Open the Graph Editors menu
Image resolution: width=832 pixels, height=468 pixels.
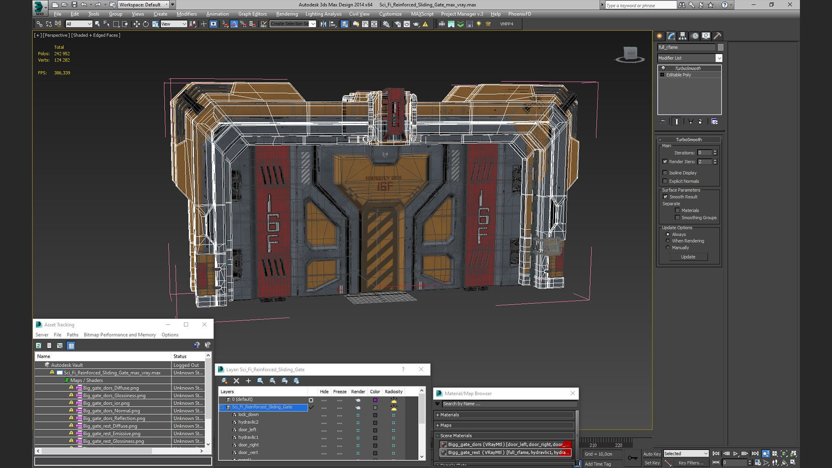(252, 14)
